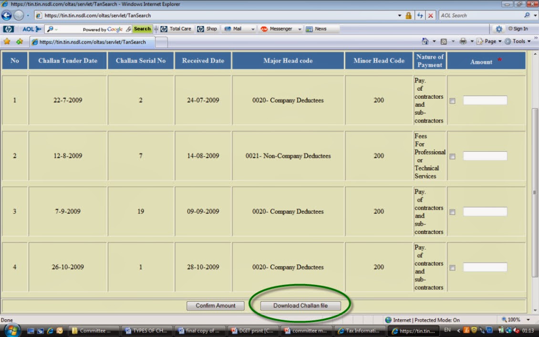Click the Add to Favorites icon
The image size is (539, 337).
(x=19, y=42)
